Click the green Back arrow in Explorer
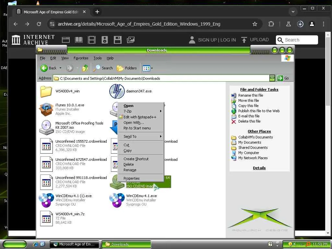The image size is (332, 249). point(44,68)
